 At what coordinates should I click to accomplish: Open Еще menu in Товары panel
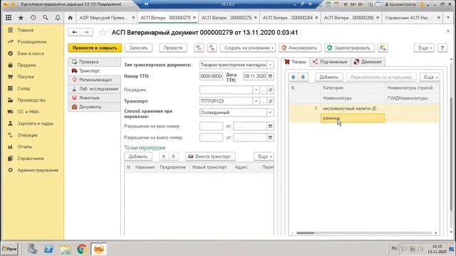(x=430, y=77)
